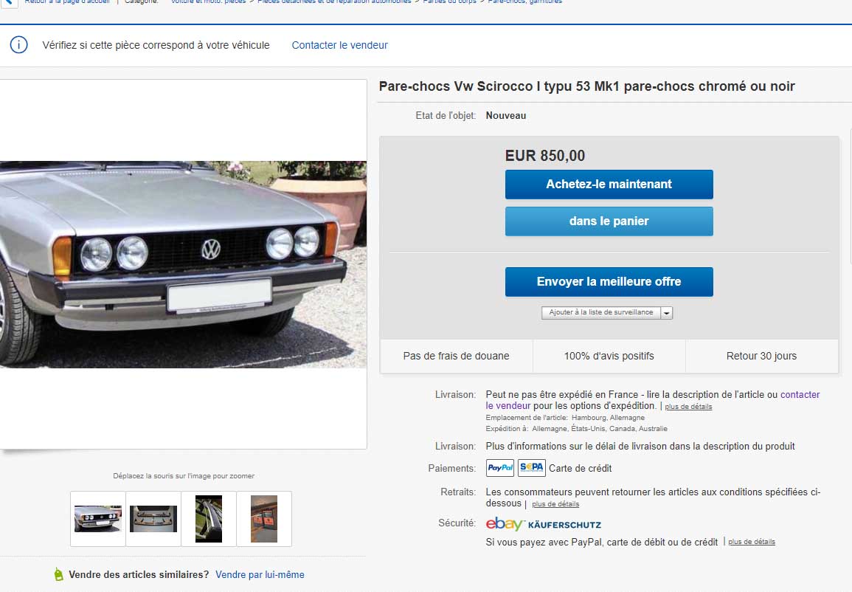
Task: Add item with dans le panier
Action: pyautogui.click(x=609, y=221)
